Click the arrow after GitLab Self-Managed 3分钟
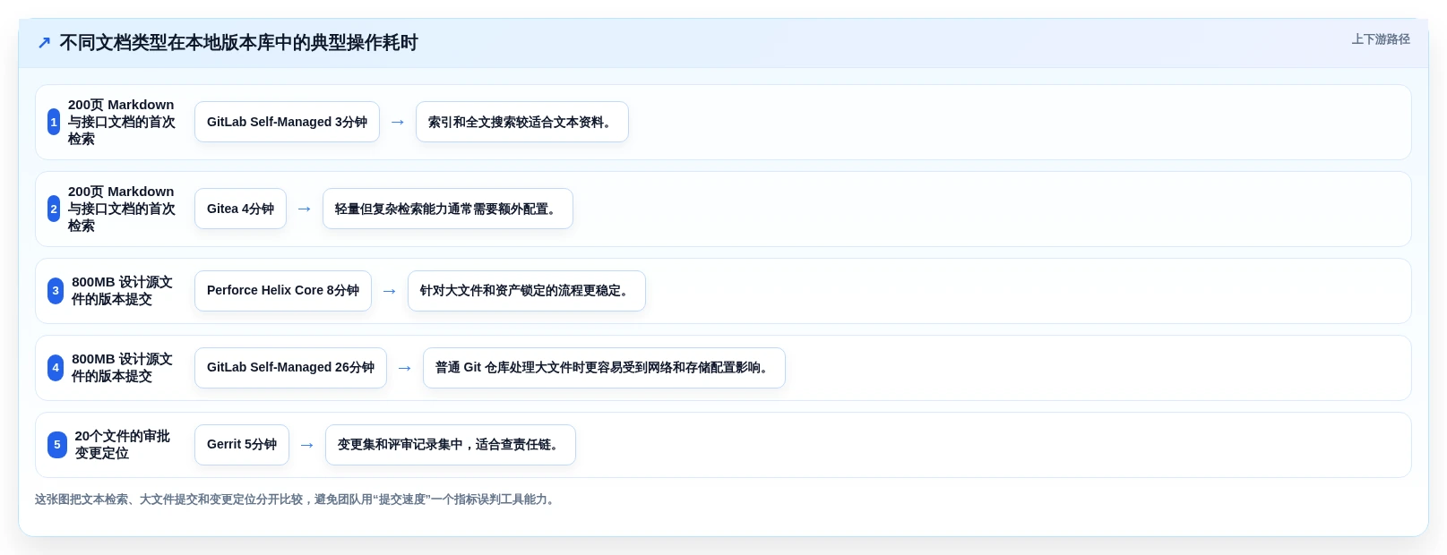Image resolution: width=1447 pixels, height=555 pixels. tap(398, 122)
